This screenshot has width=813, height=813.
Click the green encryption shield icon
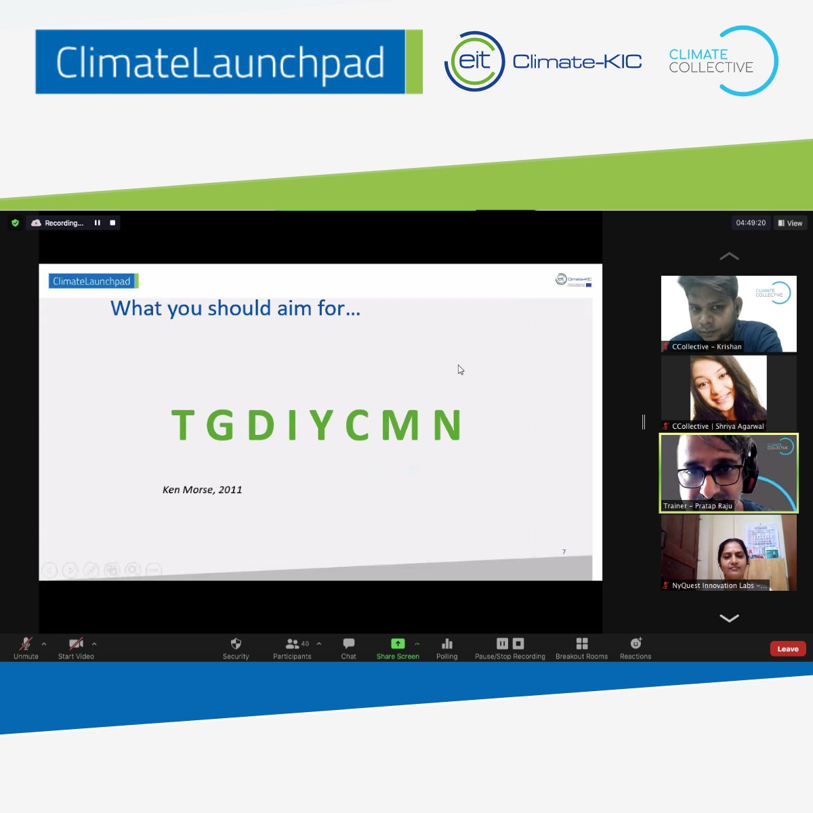coord(15,223)
